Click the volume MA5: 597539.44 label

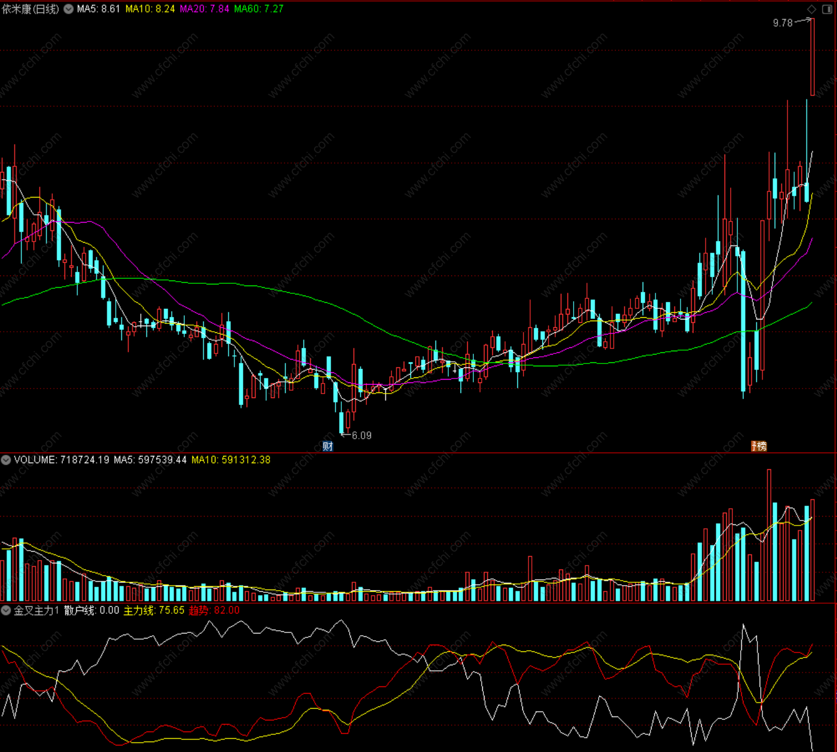tap(150, 460)
